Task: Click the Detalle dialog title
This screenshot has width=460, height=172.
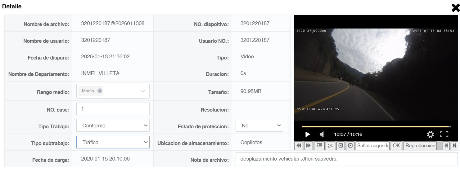Action: click(x=12, y=6)
